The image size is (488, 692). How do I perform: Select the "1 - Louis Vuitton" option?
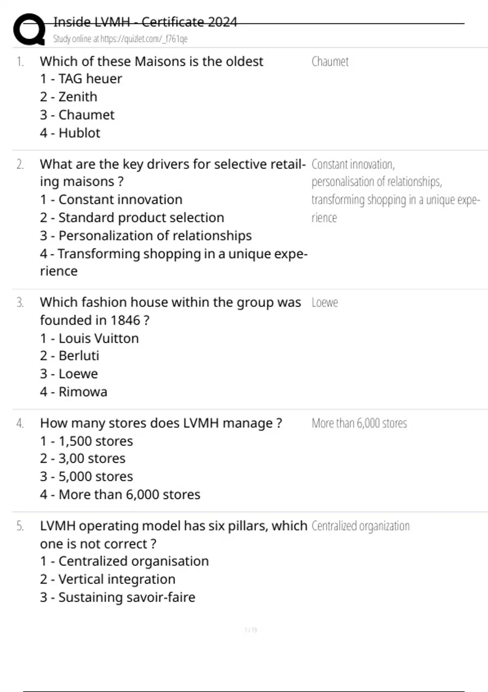point(89,338)
